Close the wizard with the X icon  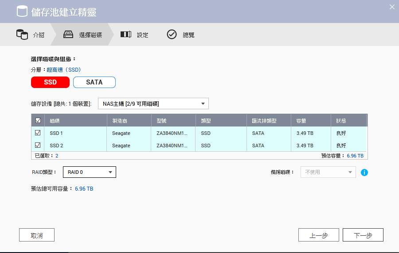[x=391, y=7]
